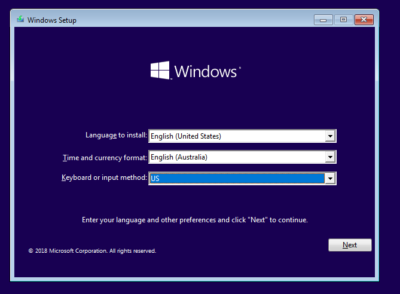Click the Language to install label
The width and height of the screenshot is (400, 294).
click(117, 135)
